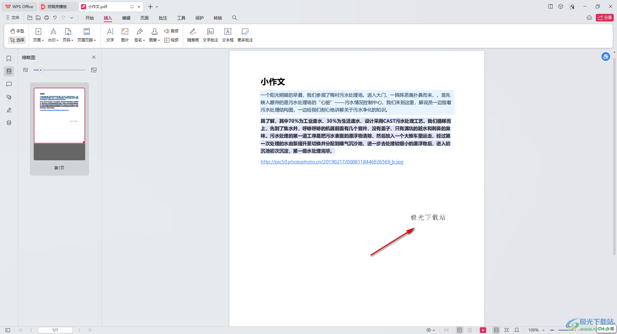Open the 文件 menu

(x=13, y=18)
